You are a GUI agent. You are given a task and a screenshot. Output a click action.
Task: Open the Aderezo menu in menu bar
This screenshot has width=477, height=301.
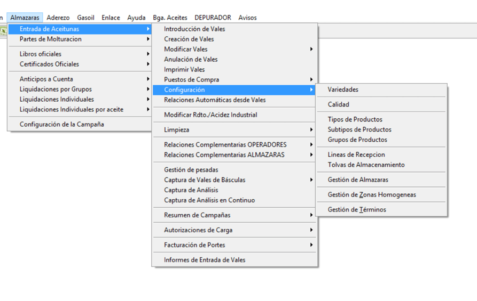[58, 18]
